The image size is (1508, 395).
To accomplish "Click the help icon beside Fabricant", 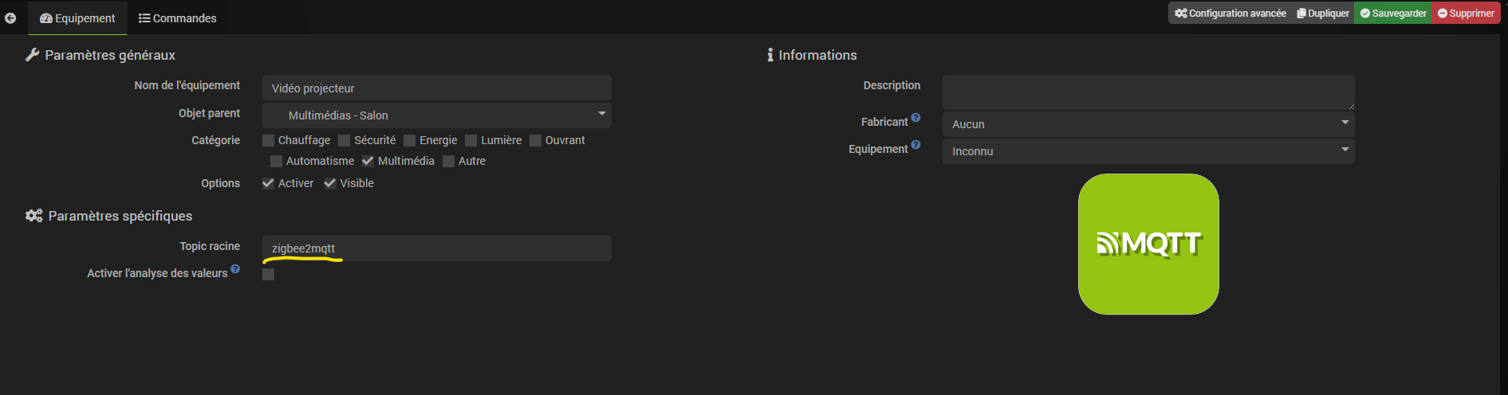I will point(915,118).
